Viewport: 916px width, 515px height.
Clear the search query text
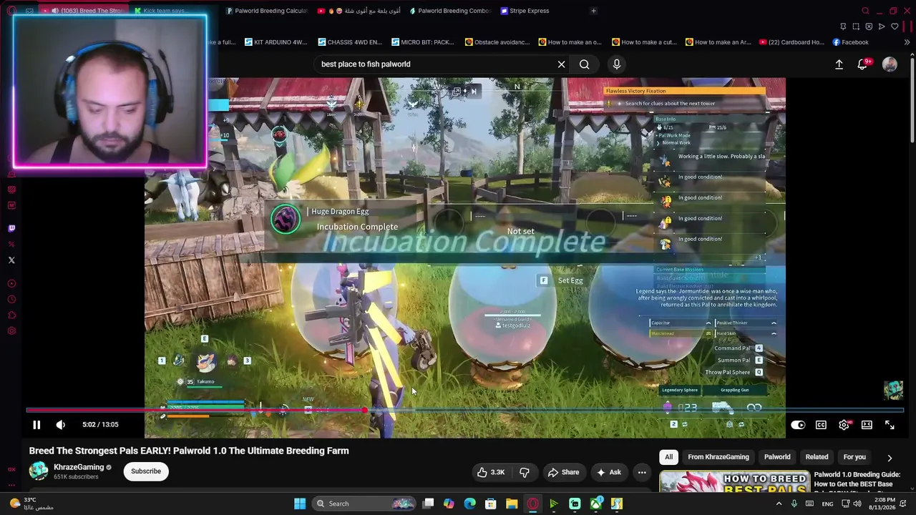tap(561, 64)
